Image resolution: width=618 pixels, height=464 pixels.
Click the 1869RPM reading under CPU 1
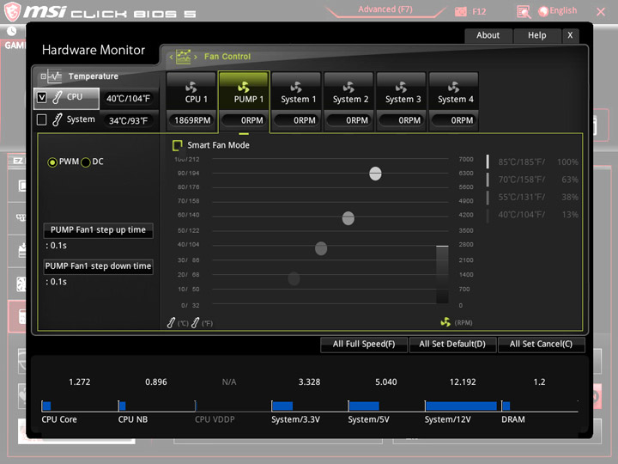point(192,120)
